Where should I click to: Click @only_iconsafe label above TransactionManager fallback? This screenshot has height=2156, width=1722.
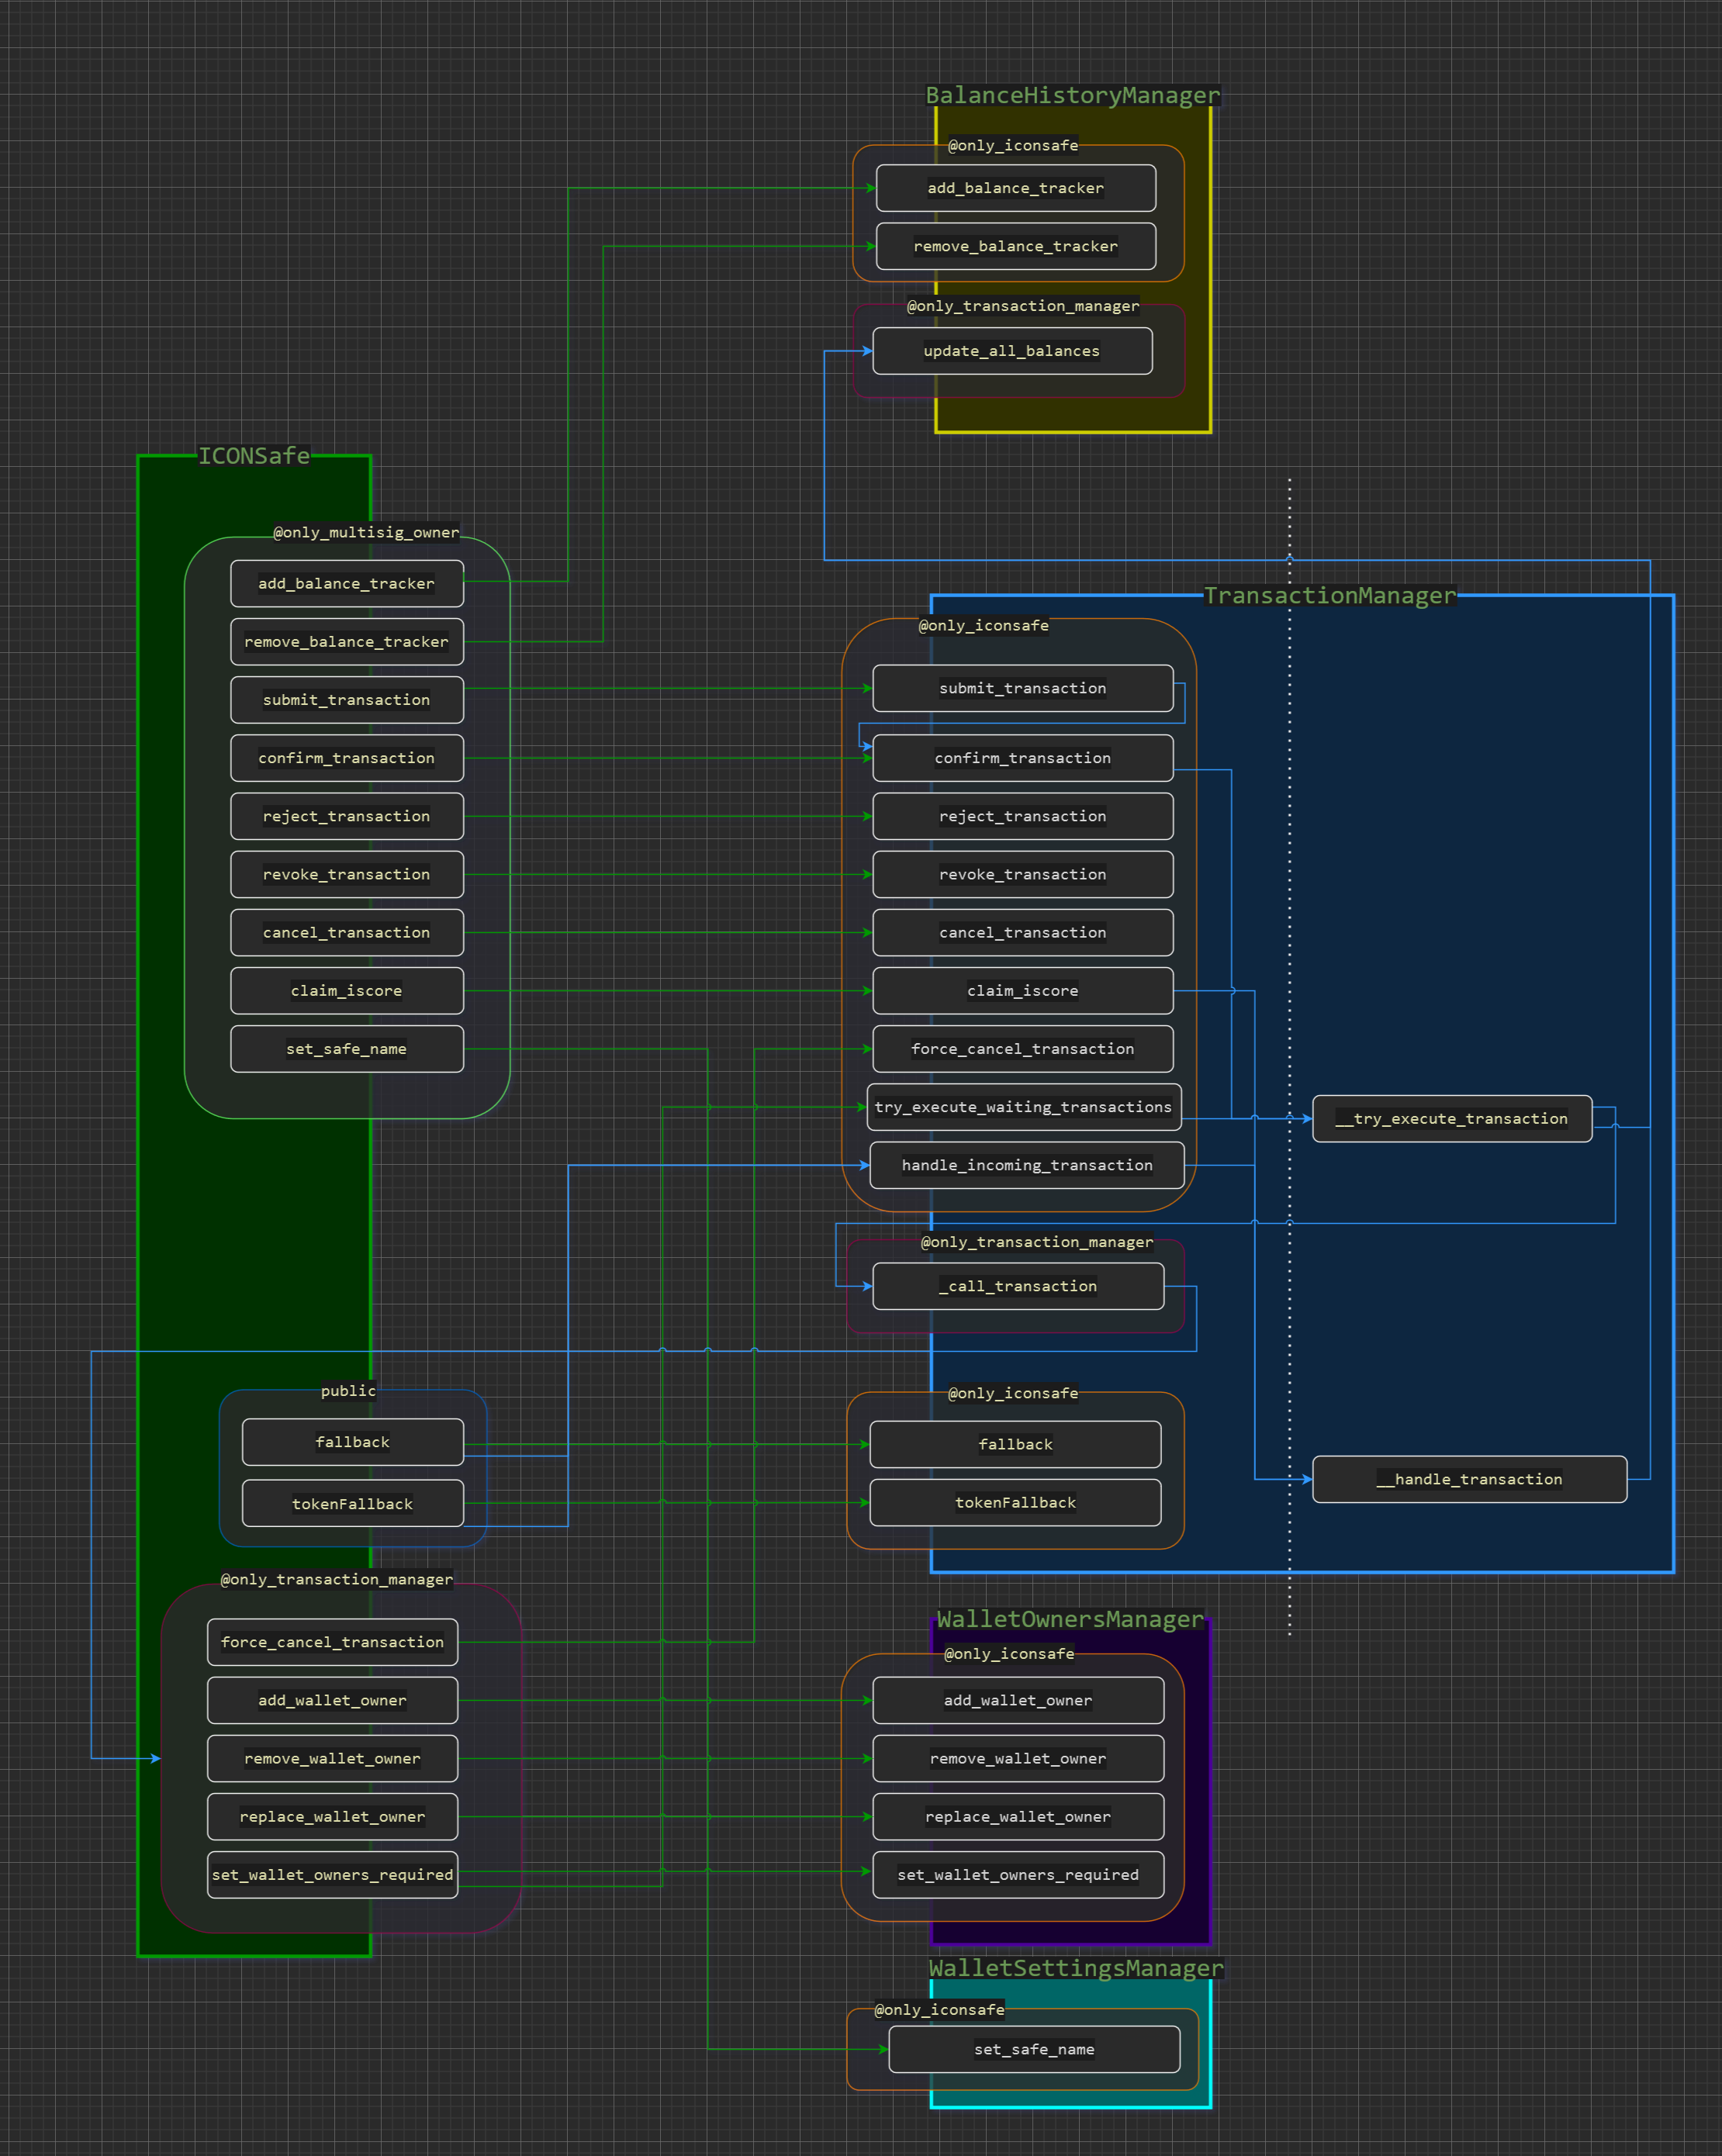[1013, 1393]
